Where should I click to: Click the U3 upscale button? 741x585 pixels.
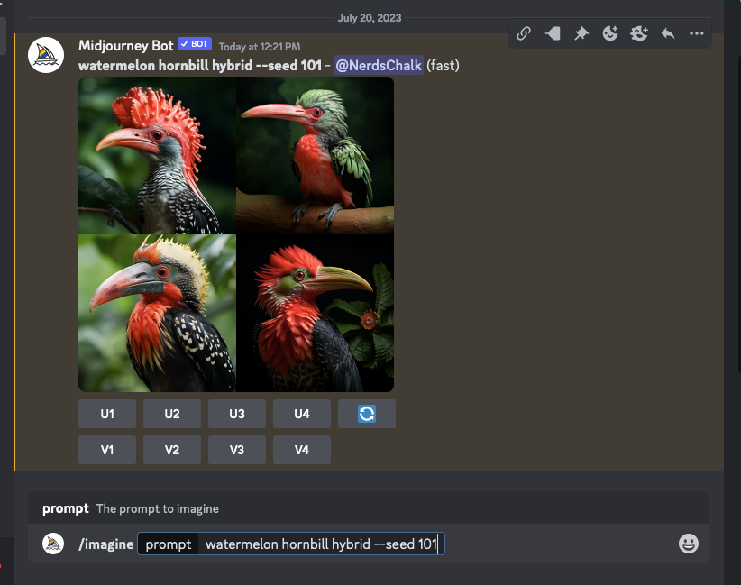point(237,414)
